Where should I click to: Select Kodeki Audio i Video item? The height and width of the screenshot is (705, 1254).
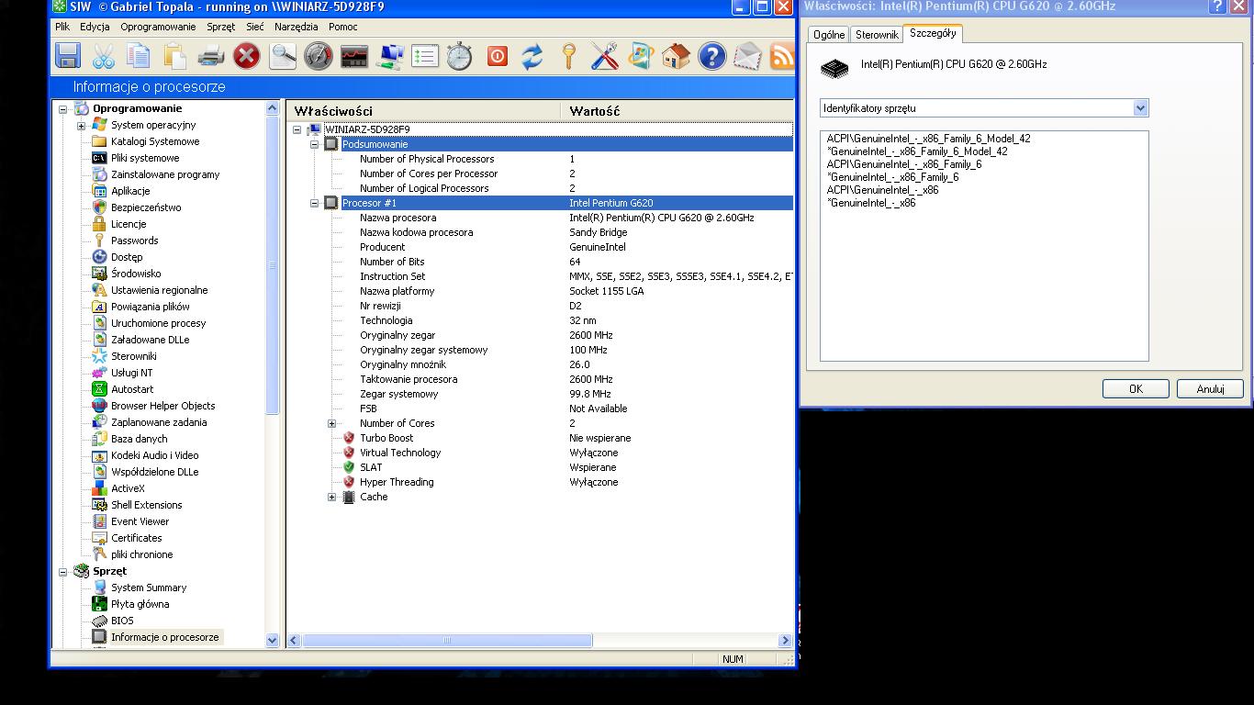pos(154,455)
